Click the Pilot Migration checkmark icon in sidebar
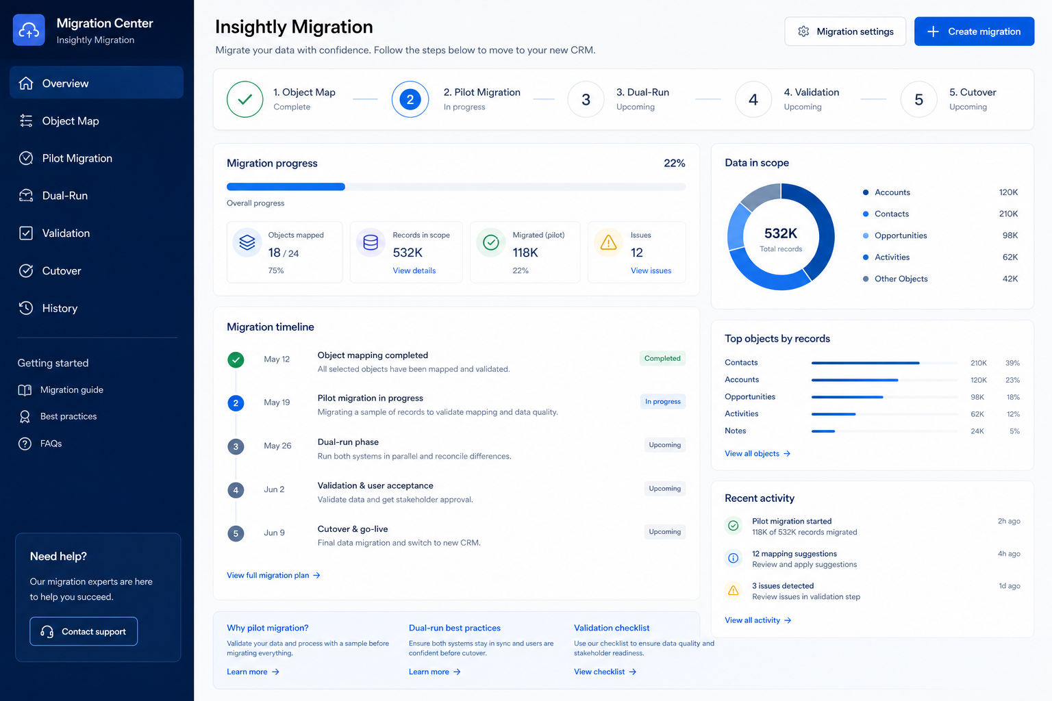 tap(26, 158)
